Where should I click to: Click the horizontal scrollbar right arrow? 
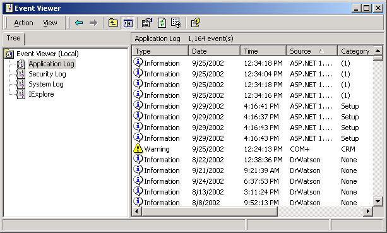368,212
